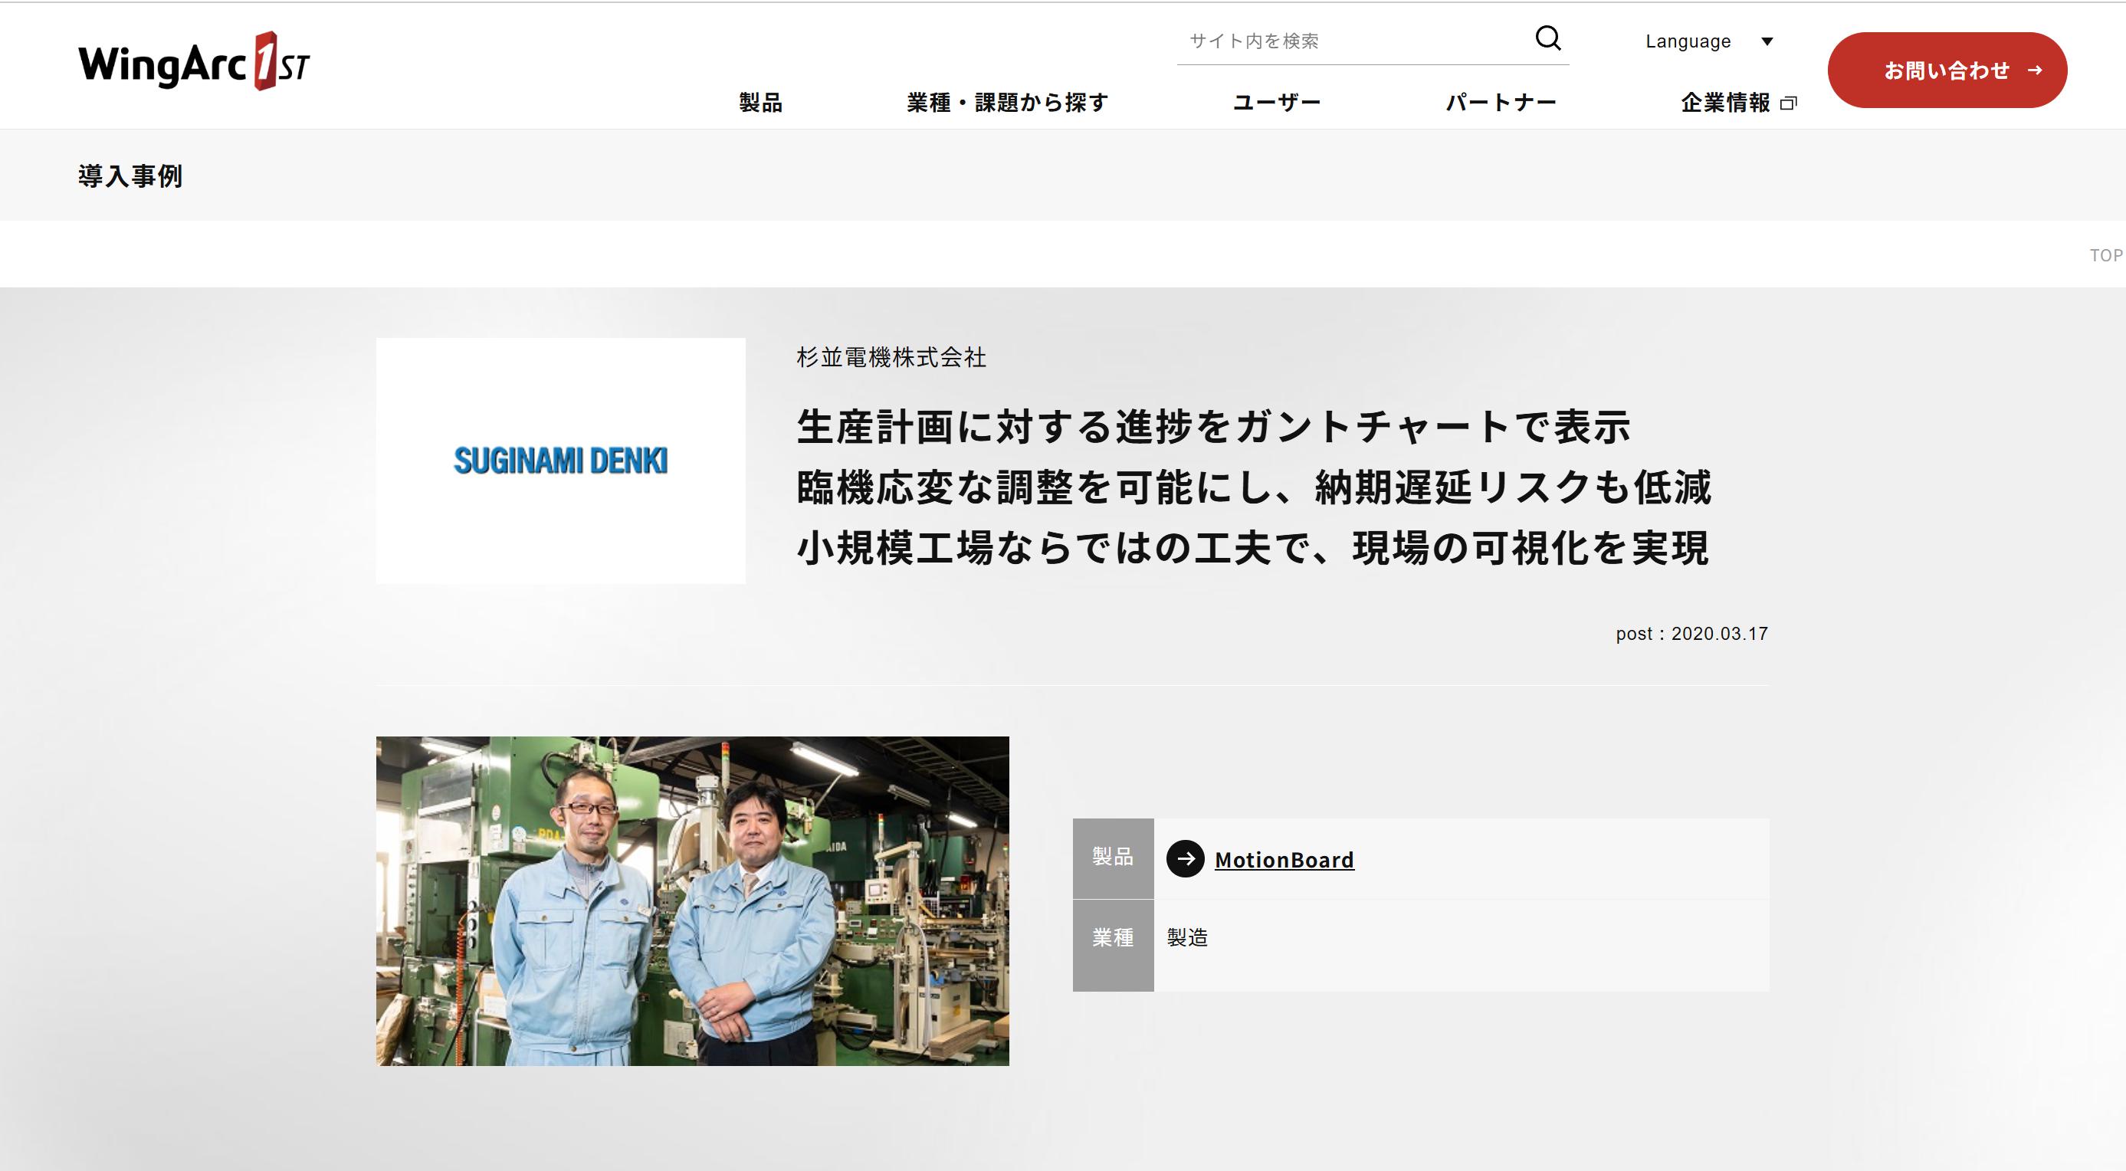Click the company name 杉並電機株式会社
The image size is (2126, 1171).
(891, 357)
